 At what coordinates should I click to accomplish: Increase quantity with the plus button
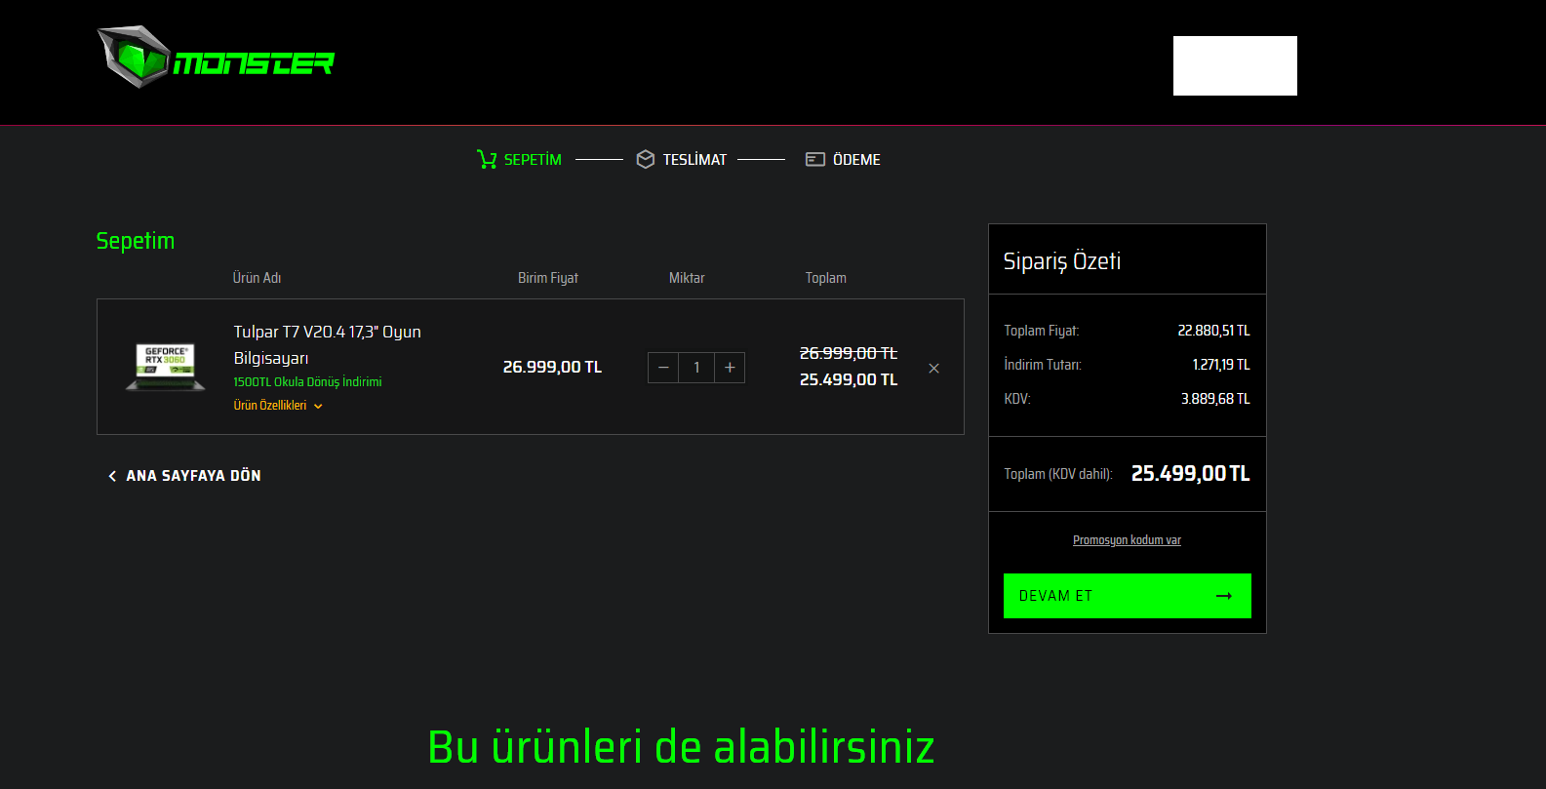pos(730,368)
